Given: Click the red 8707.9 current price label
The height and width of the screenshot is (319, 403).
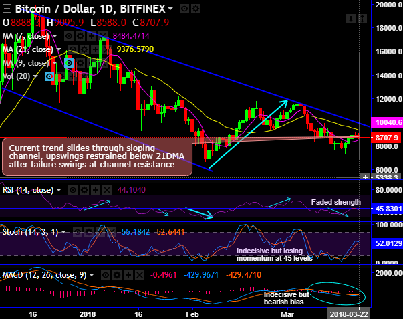Looking at the screenshot, I should (x=387, y=138).
